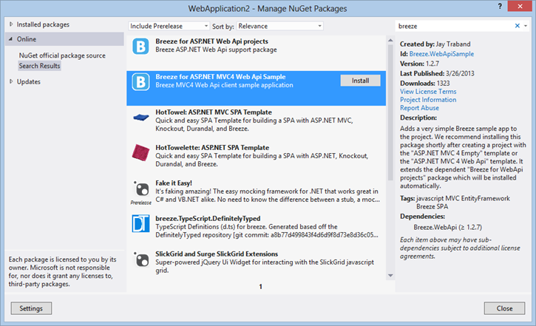Open the help question mark button
Image resolution: width=536 pixels, height=326 pixels.
point(500,6)
